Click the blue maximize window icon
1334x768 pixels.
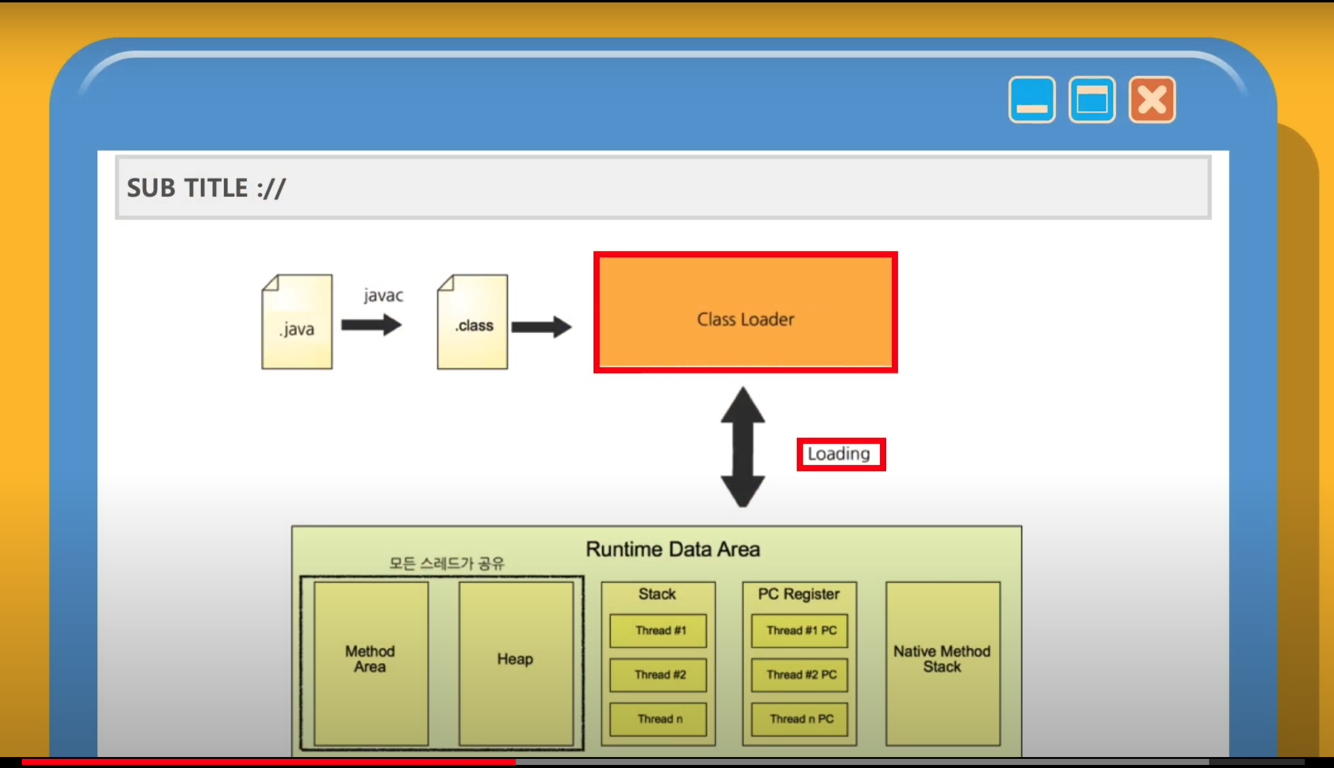[1092, 100]
